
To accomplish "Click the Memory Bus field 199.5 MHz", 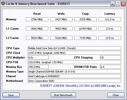I will [x=38, y=67].
